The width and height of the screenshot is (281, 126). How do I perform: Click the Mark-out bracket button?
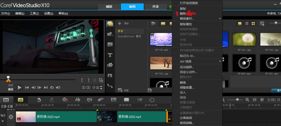(x=89, y=80)
